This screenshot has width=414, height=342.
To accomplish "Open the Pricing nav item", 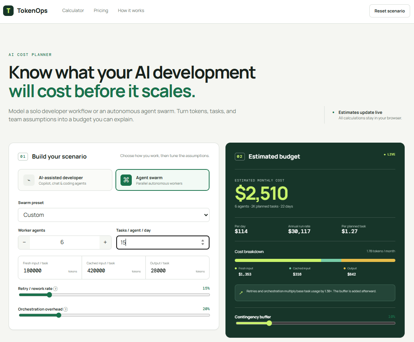I will pyautogui.click(x=101, y=10).
